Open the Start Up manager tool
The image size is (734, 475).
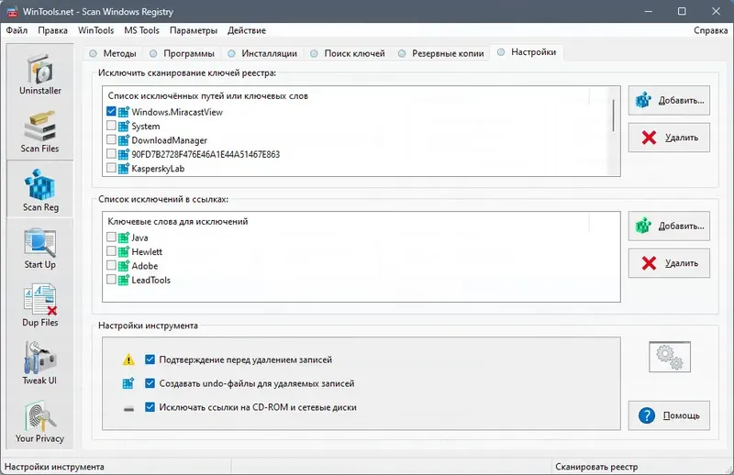pyautogui.click(x=39, y=248)
